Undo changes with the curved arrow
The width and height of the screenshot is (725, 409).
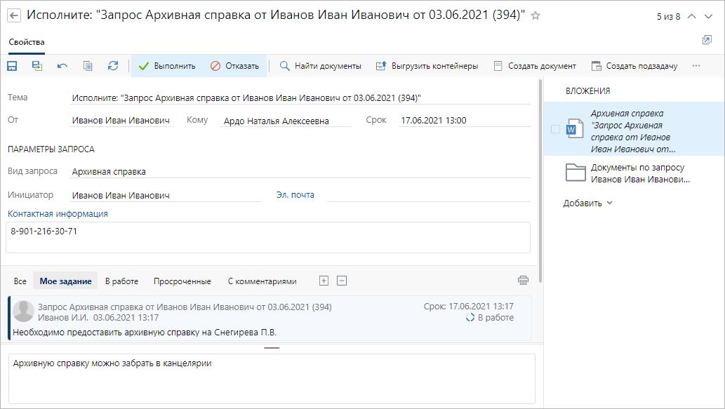(x=62, y=66)
